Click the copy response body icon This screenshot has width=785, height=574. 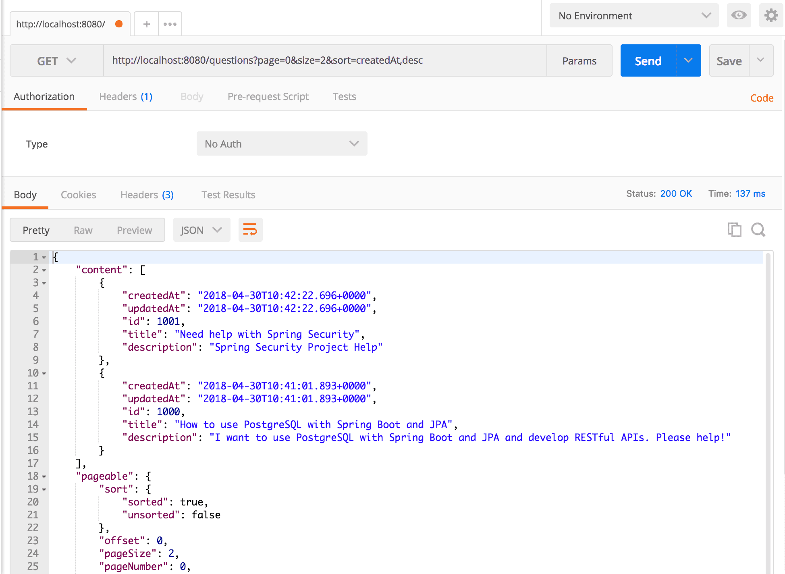734,230
